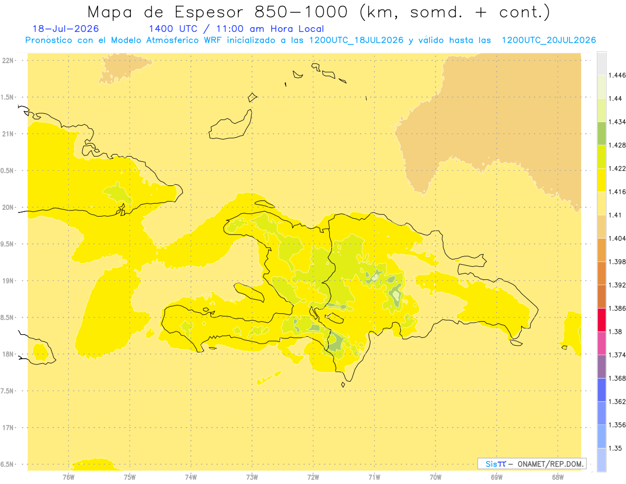Viewport: 626px width, 484px height.
Task: Select the colorbar value '1.398'
Action: pyautogui.click(x=618, y=262)
